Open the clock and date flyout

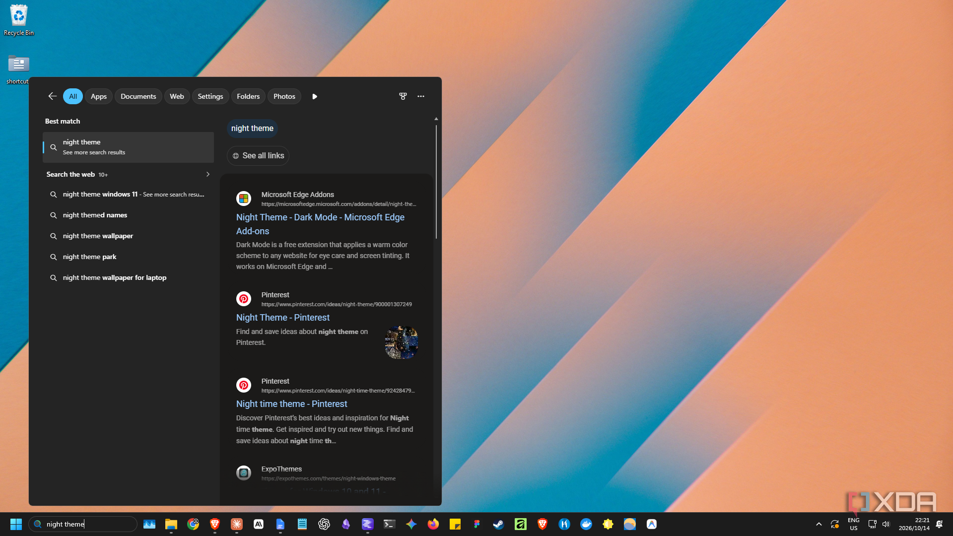914,524
